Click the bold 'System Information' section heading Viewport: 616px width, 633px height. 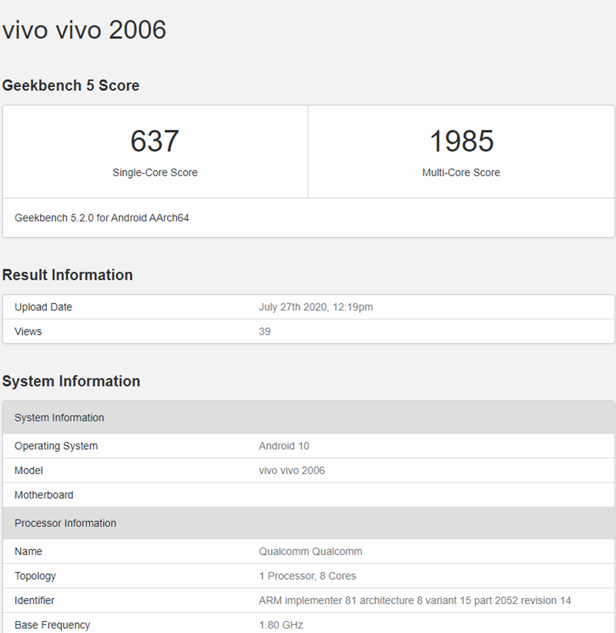(71, 381)
